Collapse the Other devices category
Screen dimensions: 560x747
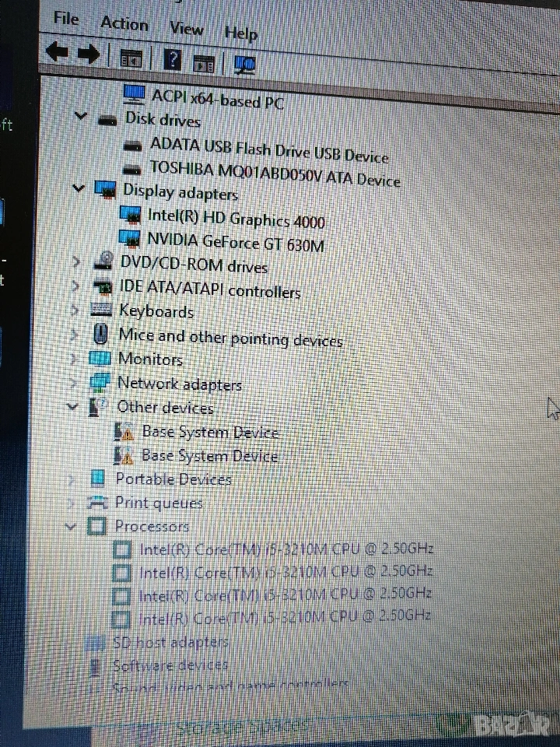pos(73,406)
